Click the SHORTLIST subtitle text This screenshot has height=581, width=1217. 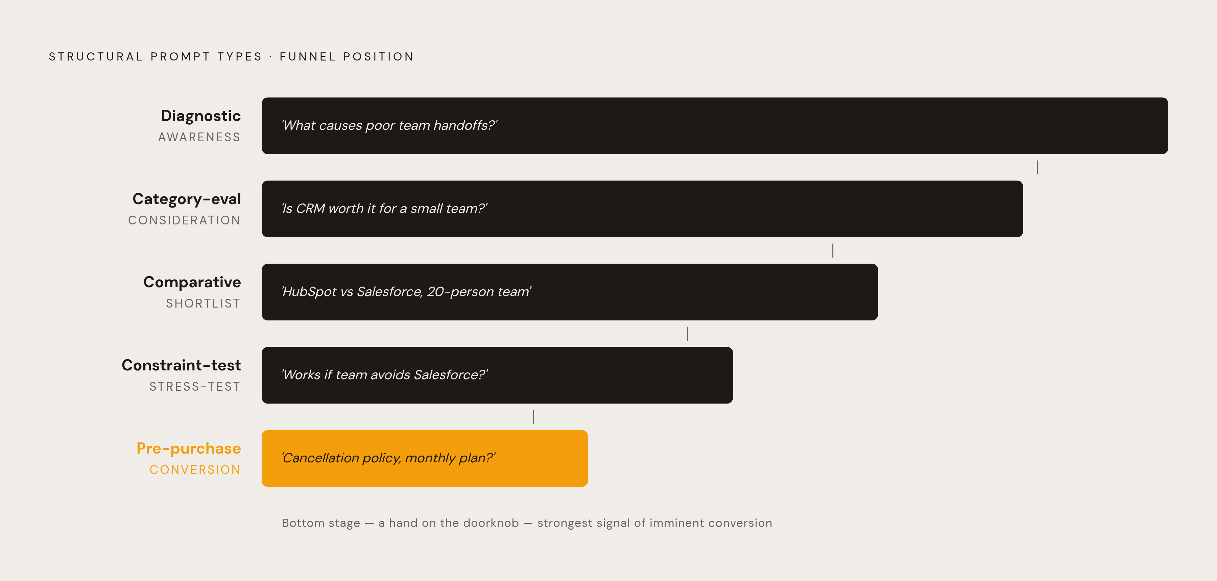(203, 303)
